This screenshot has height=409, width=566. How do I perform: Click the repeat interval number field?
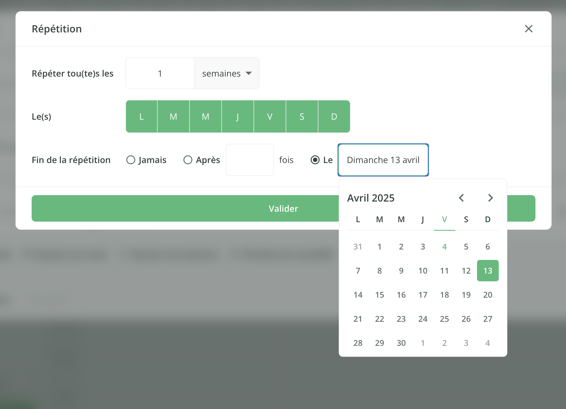coord(160,73)
